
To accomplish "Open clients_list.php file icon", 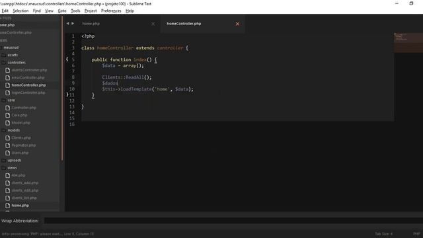I will point(7,198).
